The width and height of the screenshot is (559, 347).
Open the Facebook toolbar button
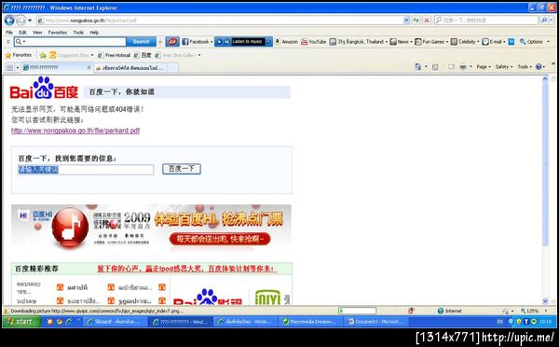click(x=198, y=42)
